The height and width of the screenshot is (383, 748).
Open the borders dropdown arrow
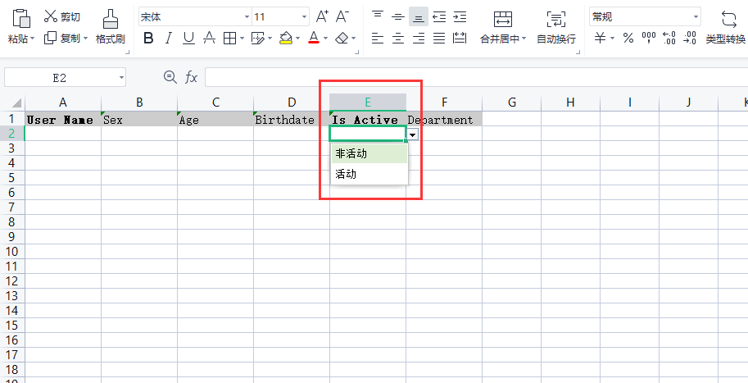(x=243, y=39)
